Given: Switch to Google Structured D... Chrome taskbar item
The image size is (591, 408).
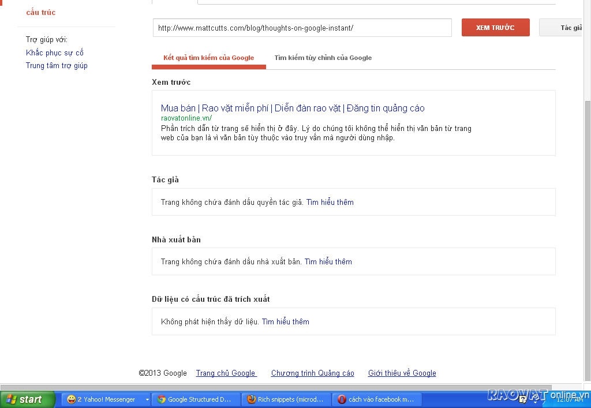Looking at the screenshot, I should (x=196, y=399).
